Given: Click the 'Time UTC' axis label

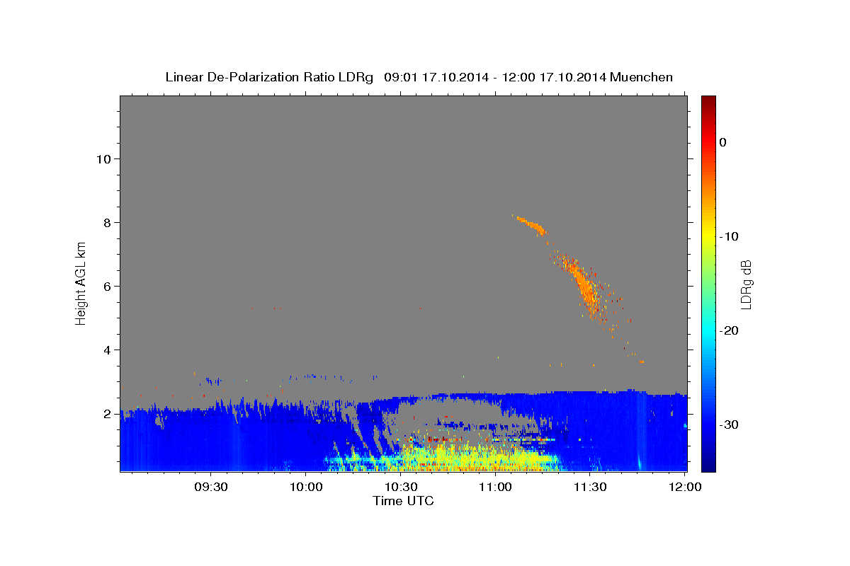Looking at the screenshot, I should pos(403,501).
